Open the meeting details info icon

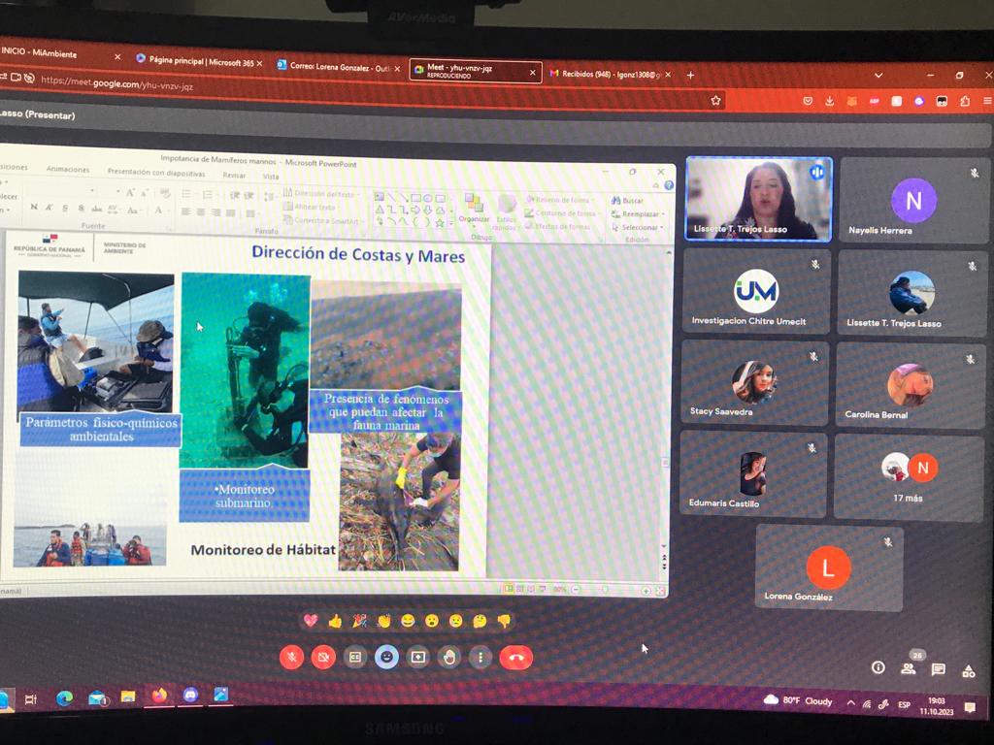(x=878, y=667)
